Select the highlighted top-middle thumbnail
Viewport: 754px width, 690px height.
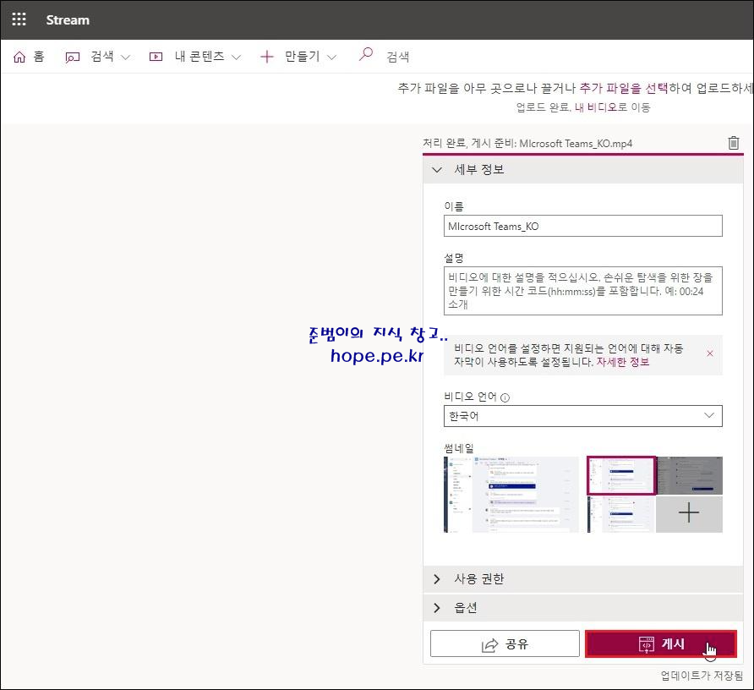tap(620, 475)
